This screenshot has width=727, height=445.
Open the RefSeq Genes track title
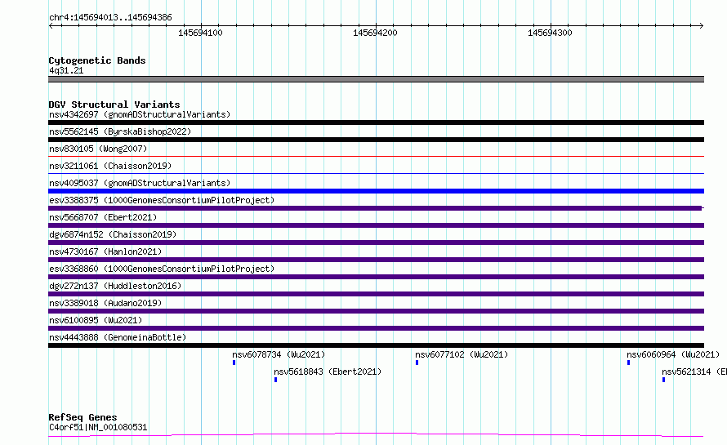point(83,417)
